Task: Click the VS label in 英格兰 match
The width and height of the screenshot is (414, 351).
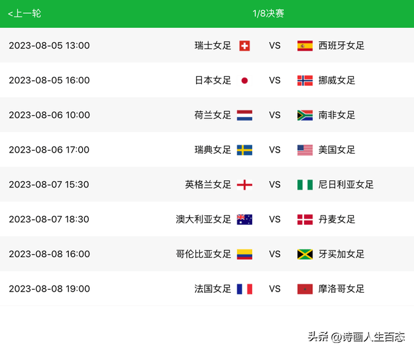Action: [x=274, y=184]
